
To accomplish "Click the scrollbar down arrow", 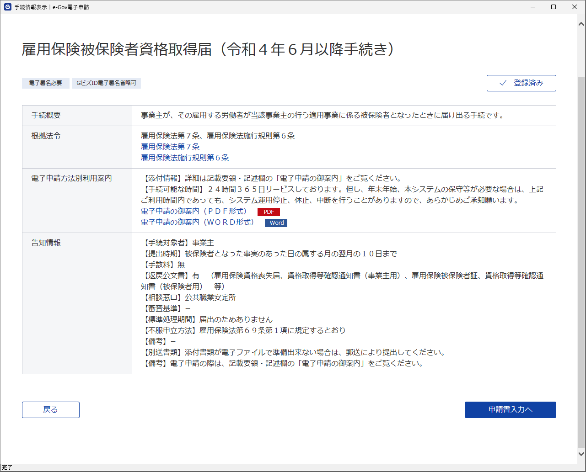I will click(582, 454).
